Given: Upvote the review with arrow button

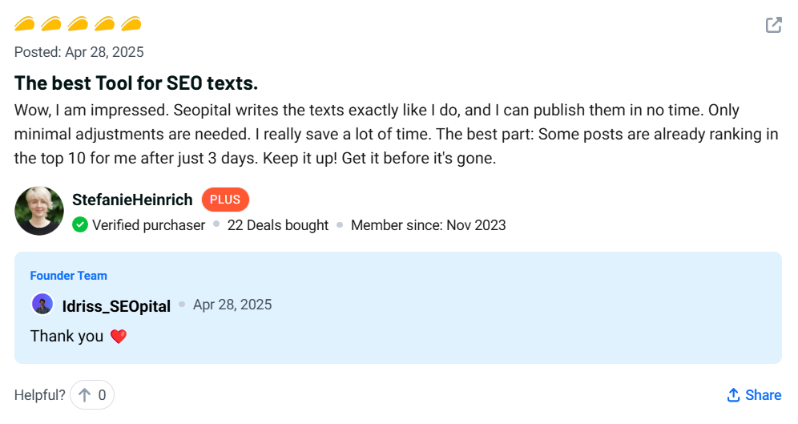Looking at the screenshot, I should [84, 395].
